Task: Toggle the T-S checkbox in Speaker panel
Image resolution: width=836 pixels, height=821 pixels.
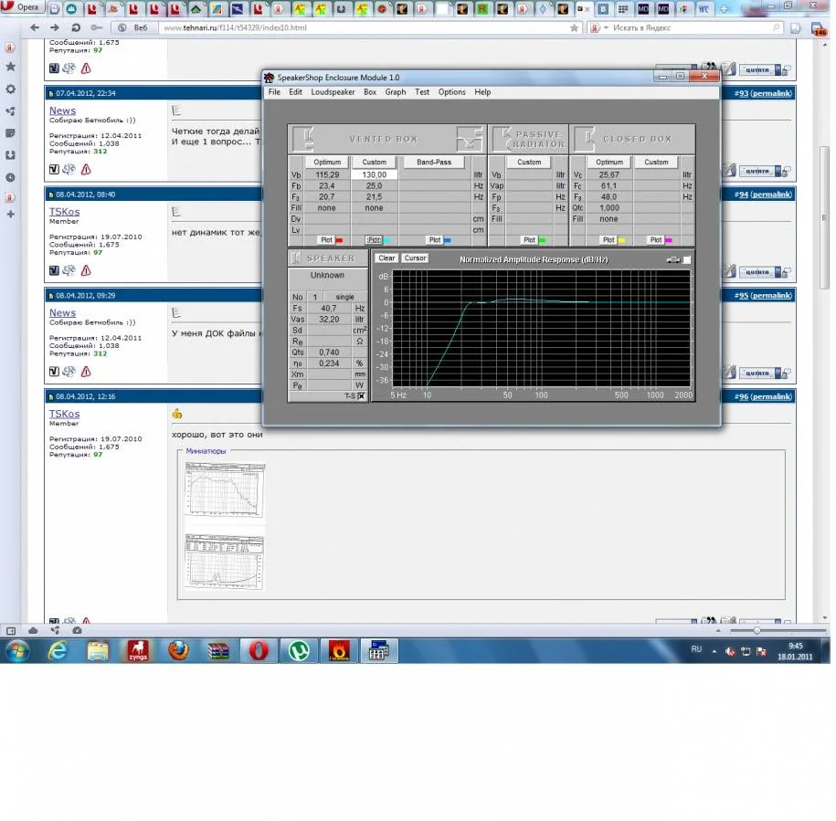Action: [x=362, y=395]
